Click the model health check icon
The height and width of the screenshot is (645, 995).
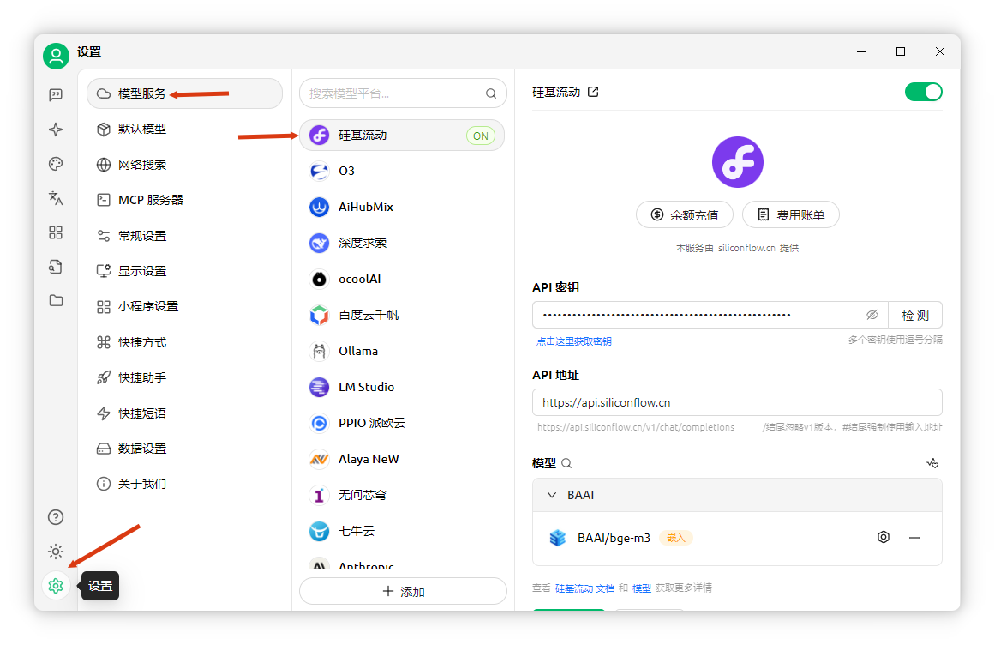pos(932,463)
